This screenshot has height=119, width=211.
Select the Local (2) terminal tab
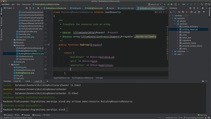[17, 81]
